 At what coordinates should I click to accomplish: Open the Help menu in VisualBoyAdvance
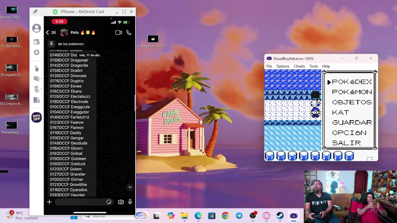(326, 66)
